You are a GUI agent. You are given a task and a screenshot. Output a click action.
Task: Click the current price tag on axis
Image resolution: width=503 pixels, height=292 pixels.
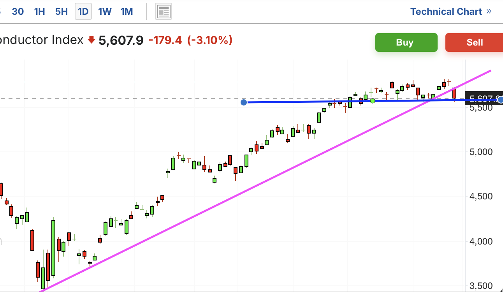pos(484,99)
